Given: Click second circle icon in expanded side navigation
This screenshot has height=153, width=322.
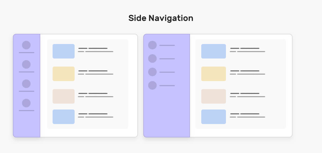Looking at the screenshot, I should [152, 59].
